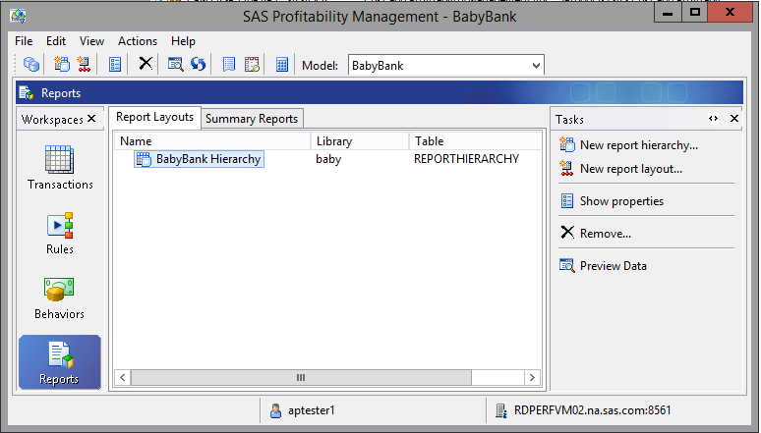Click the Remove (X) toolbar icon
761x433 pixels.
tap(146, 65)
